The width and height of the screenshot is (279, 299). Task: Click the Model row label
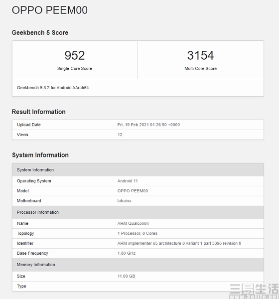[x=23, y=191]
